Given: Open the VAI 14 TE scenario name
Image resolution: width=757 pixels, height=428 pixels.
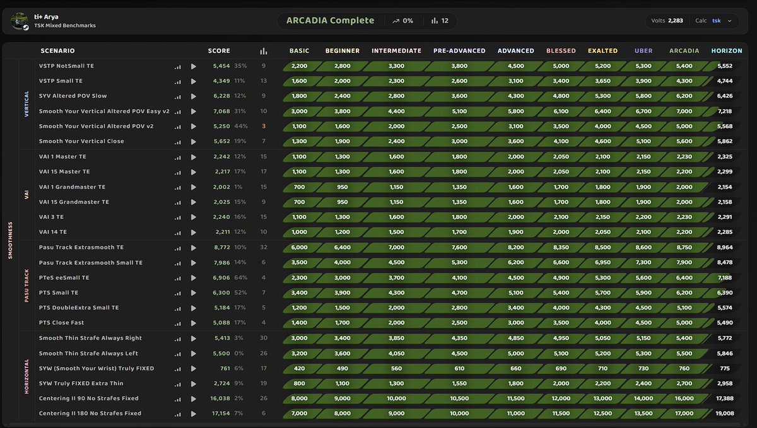Looking at the screenshot, I should pos(52,233).
